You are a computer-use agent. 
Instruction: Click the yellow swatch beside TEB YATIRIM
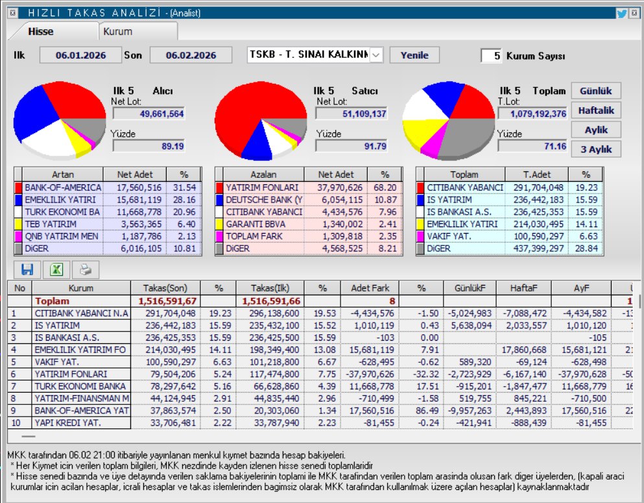18,224
